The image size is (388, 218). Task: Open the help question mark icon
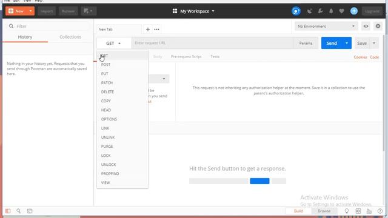380,211
